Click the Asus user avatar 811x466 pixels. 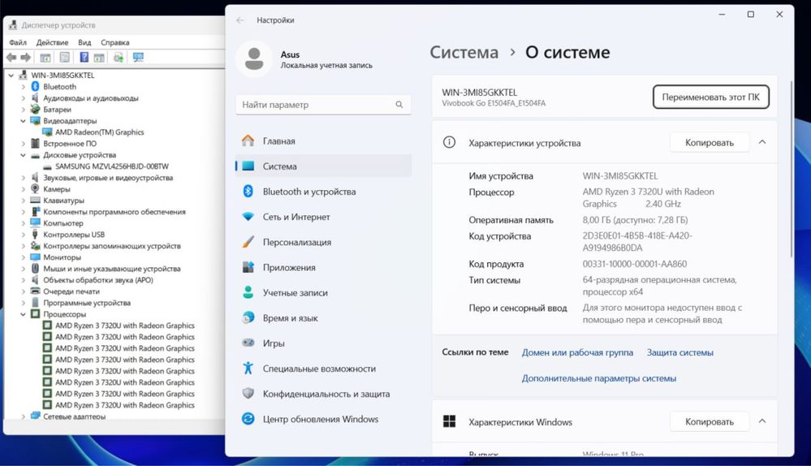[254, 59]
